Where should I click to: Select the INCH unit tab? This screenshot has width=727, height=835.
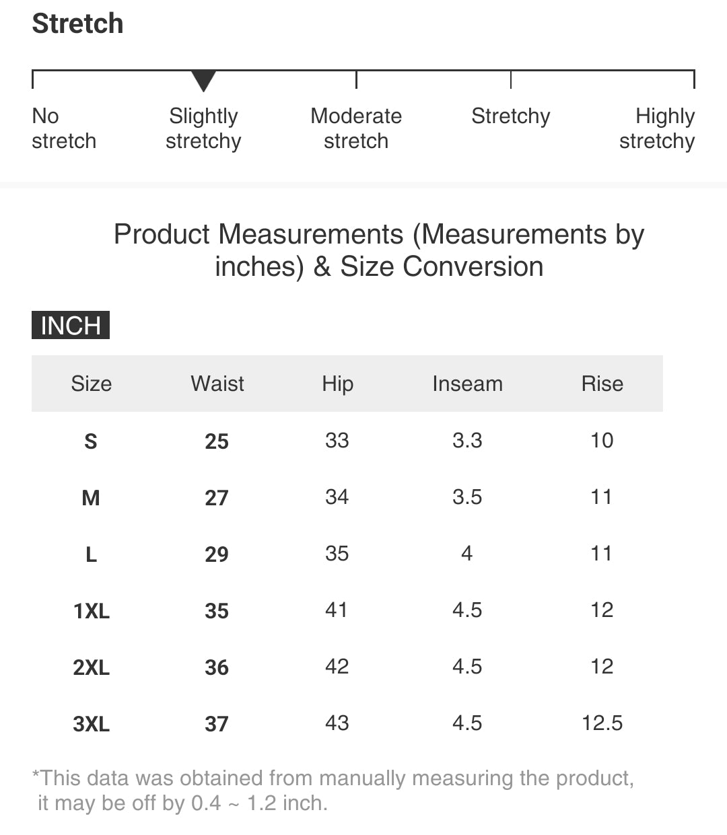click(71, 326)
